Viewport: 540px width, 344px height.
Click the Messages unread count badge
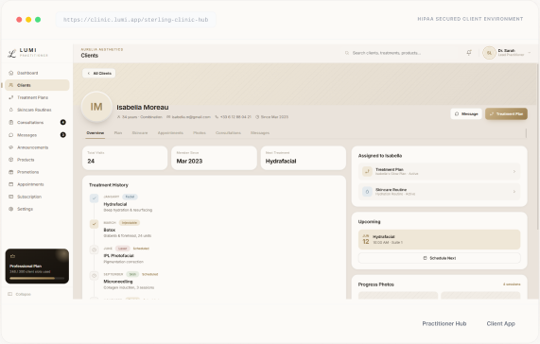[63, 135]
